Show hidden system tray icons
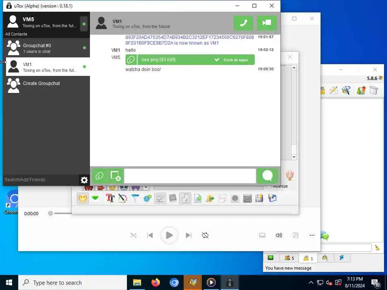The height and width of the screenshot is (290, 387). coord(311,282)
